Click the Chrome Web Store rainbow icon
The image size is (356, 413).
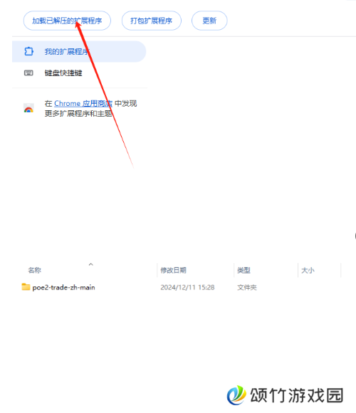click(x=28, y=108)
